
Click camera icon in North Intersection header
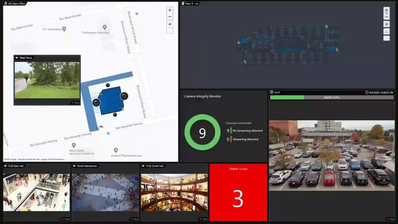coord(74,166)
